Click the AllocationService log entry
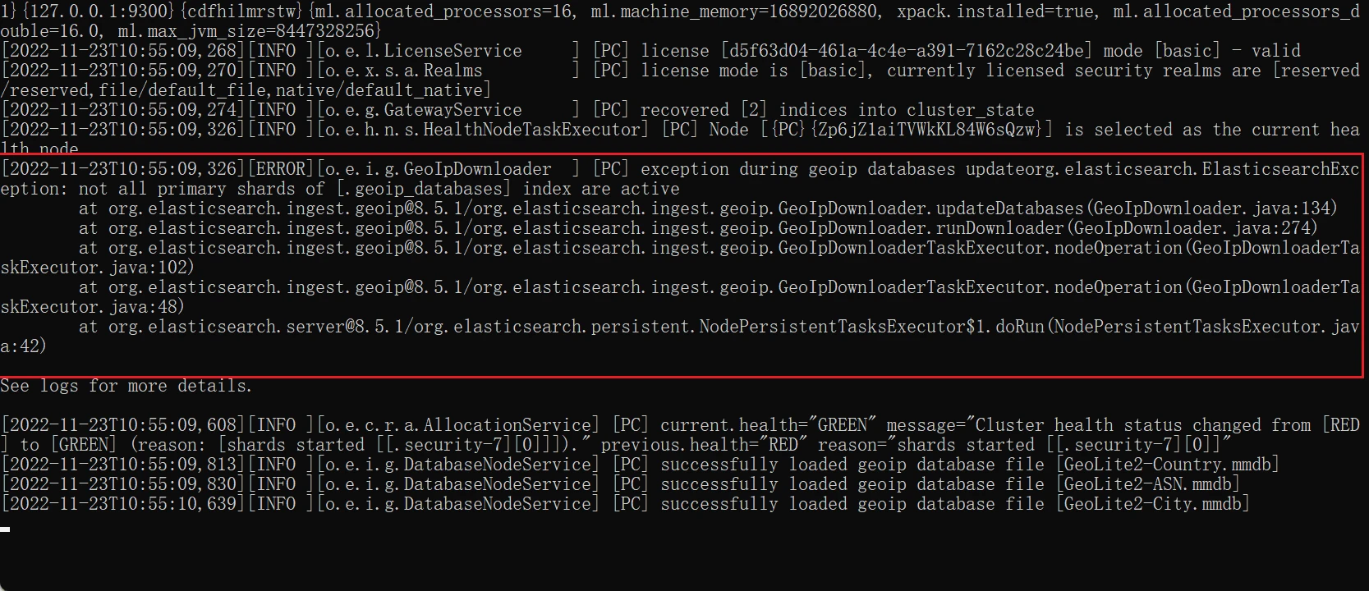 (680, 435)
